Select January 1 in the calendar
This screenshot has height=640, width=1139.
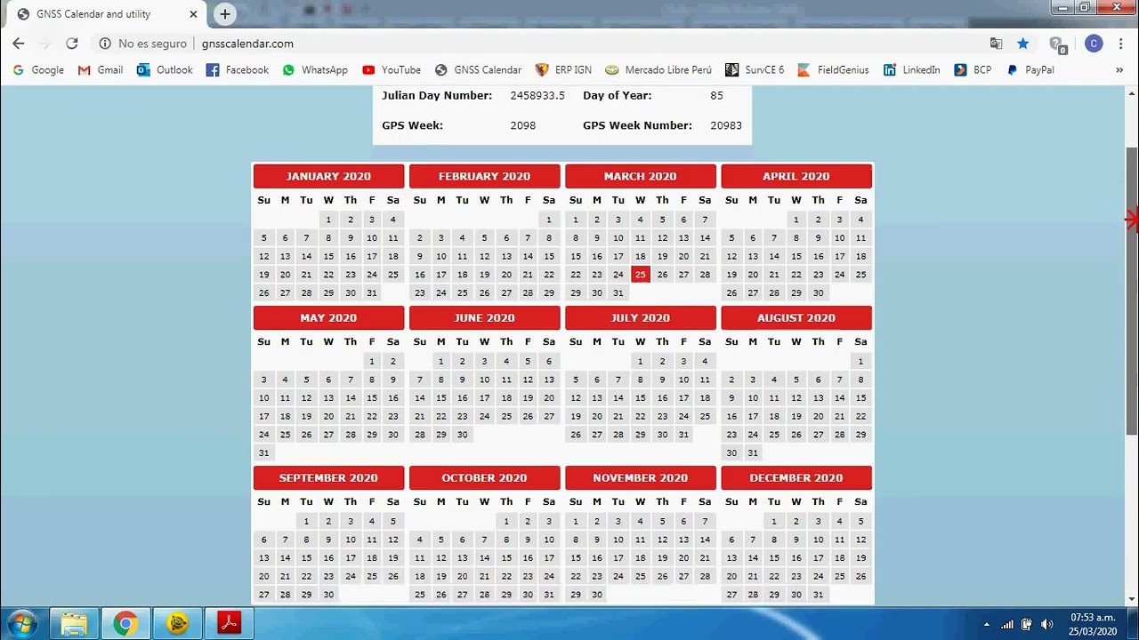coord(328,220)
